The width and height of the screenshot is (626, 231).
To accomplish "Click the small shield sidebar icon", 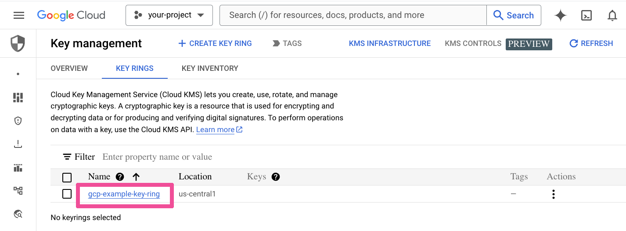I will click(18, 121).
